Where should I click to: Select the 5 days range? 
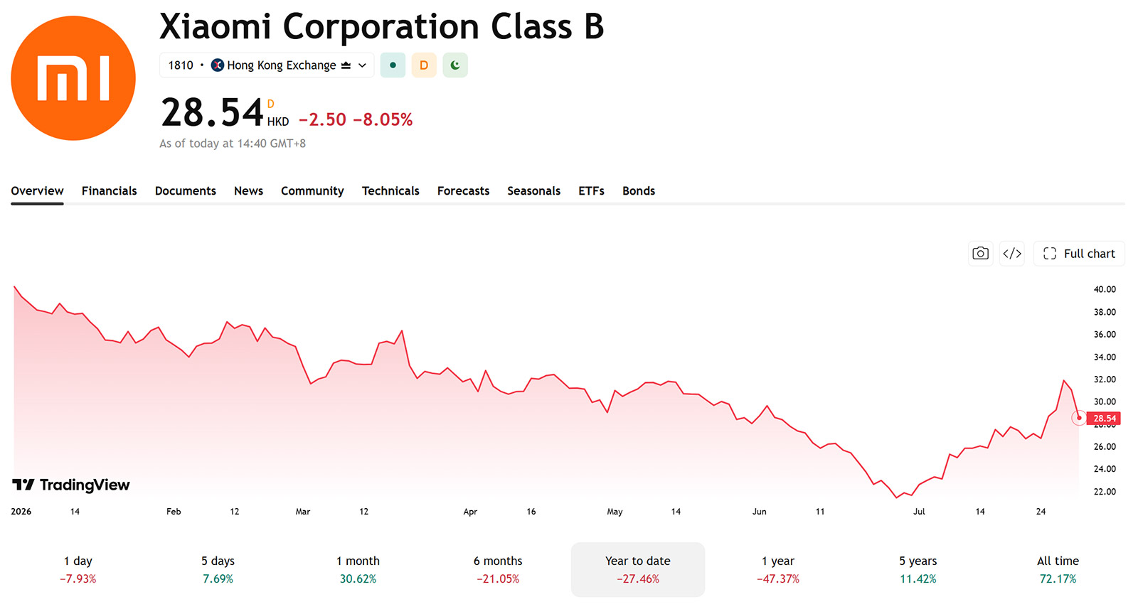[218, 570]
